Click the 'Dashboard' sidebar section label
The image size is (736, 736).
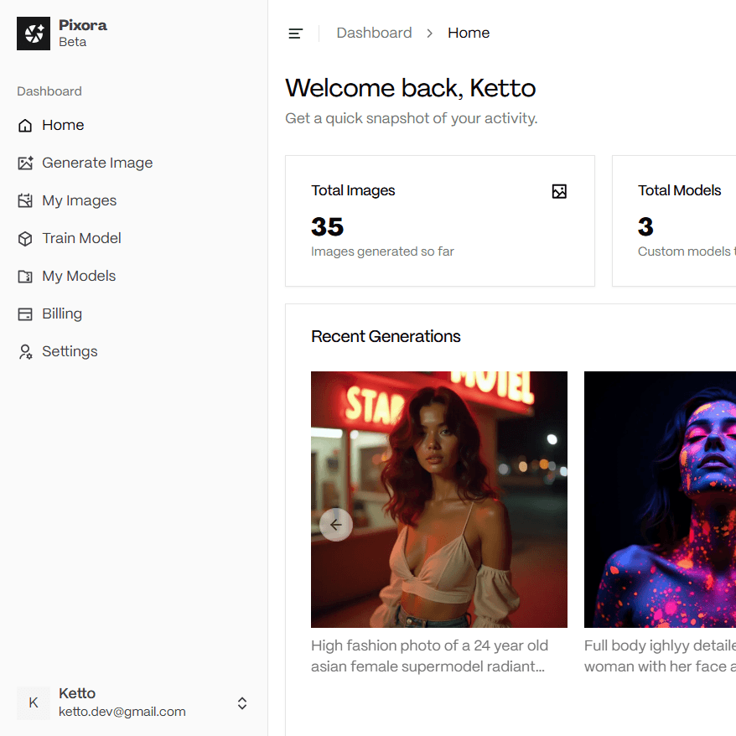tap(49, 91)
